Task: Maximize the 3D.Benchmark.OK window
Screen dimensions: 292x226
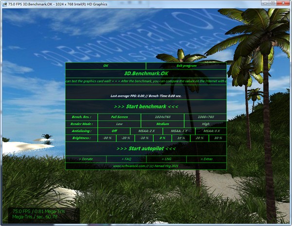Action: (273, 3)
